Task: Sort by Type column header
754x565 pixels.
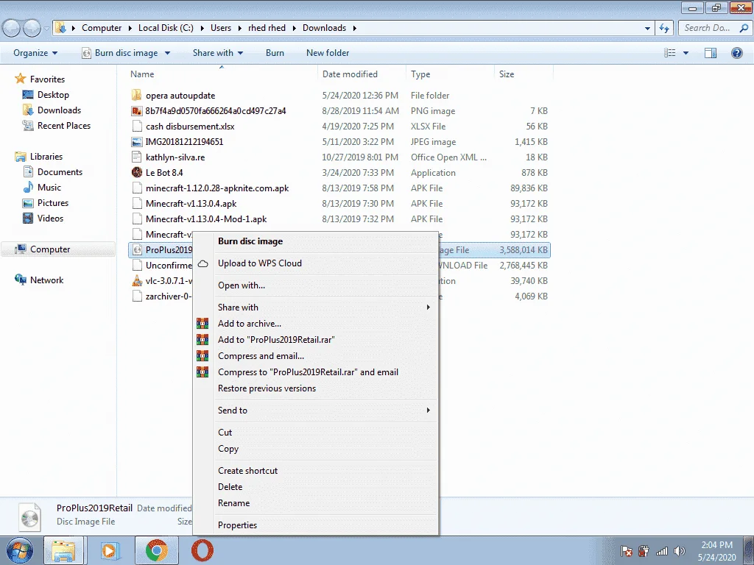Action: coord(420,74)
